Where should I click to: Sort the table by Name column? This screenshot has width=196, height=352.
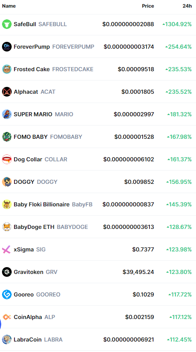point(9,6)
